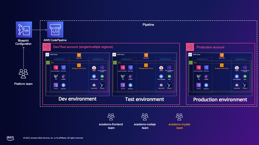Click CoreDNS icon in Production environment
Screen dimensions: 259x145
point(206,76)
